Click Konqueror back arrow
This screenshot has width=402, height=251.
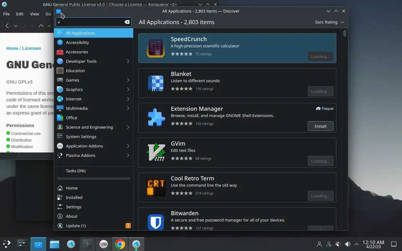pyautogui.click(x=7, y=26)
